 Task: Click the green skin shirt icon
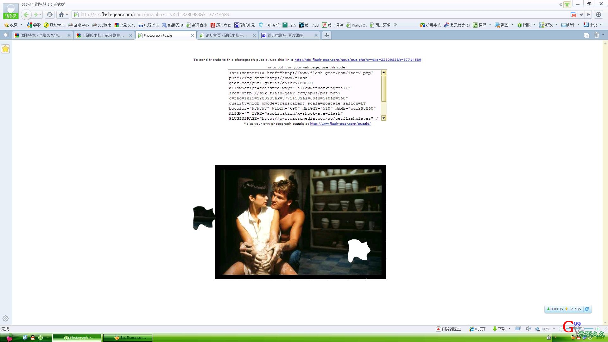click(x=567, y=4)
